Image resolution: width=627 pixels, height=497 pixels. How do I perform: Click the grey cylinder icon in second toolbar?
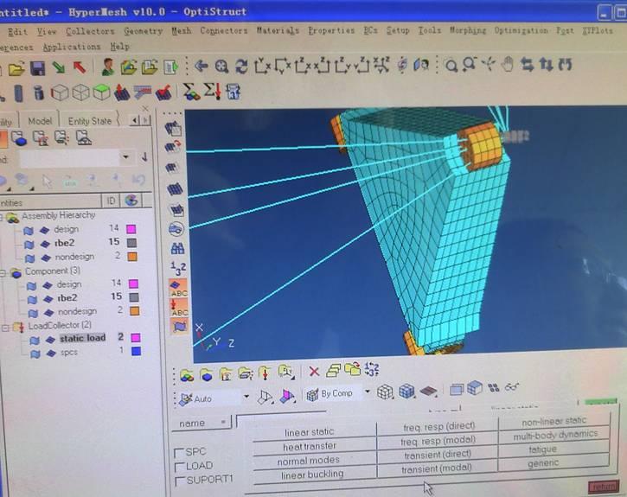(18, 93)
